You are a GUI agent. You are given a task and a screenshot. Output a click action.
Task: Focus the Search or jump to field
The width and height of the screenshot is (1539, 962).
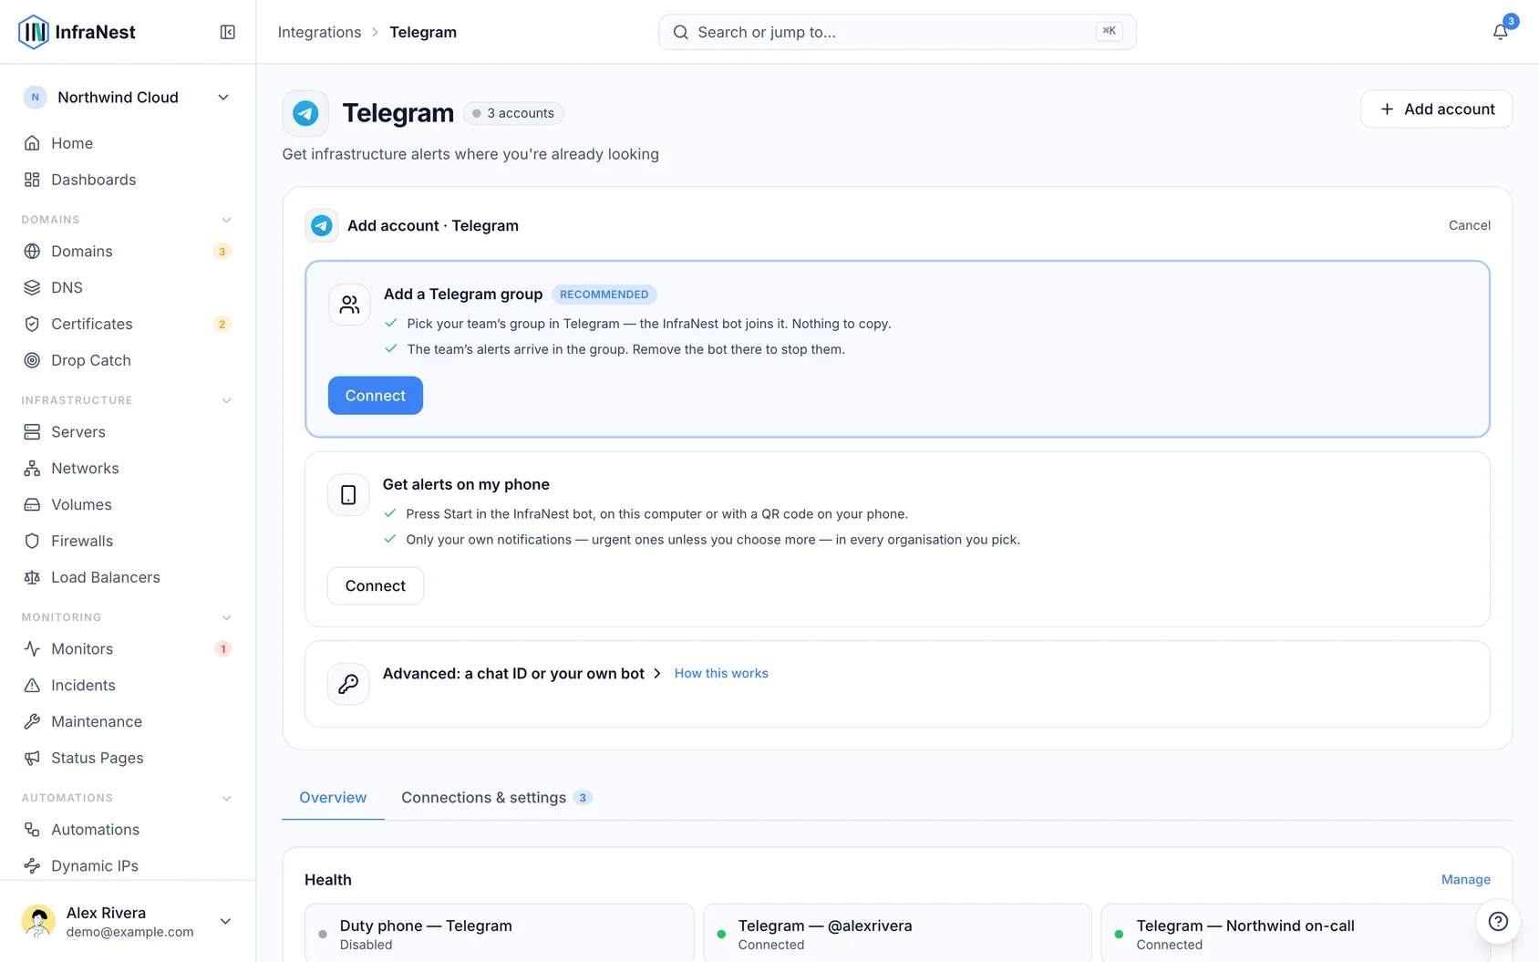(897, 32)
